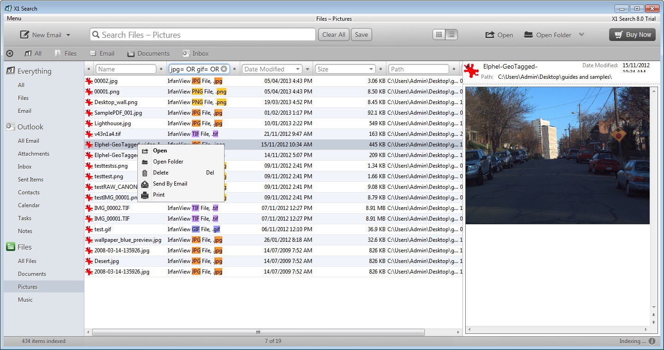
Task: Click the Clear All button
Action: coord(334,35)
